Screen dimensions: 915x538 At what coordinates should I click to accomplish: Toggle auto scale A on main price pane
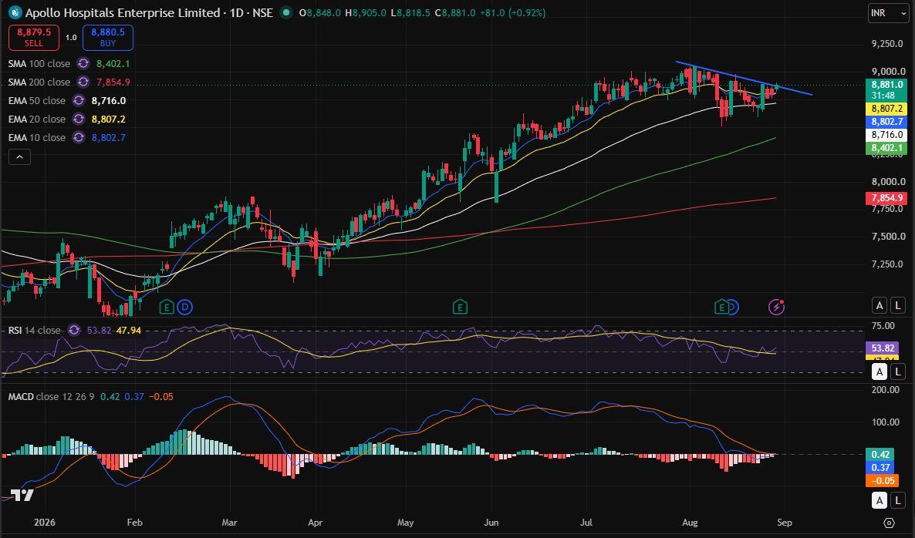880,305
